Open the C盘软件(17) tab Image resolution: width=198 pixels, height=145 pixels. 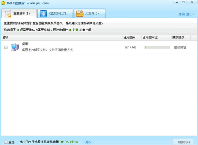pos(55,14)
